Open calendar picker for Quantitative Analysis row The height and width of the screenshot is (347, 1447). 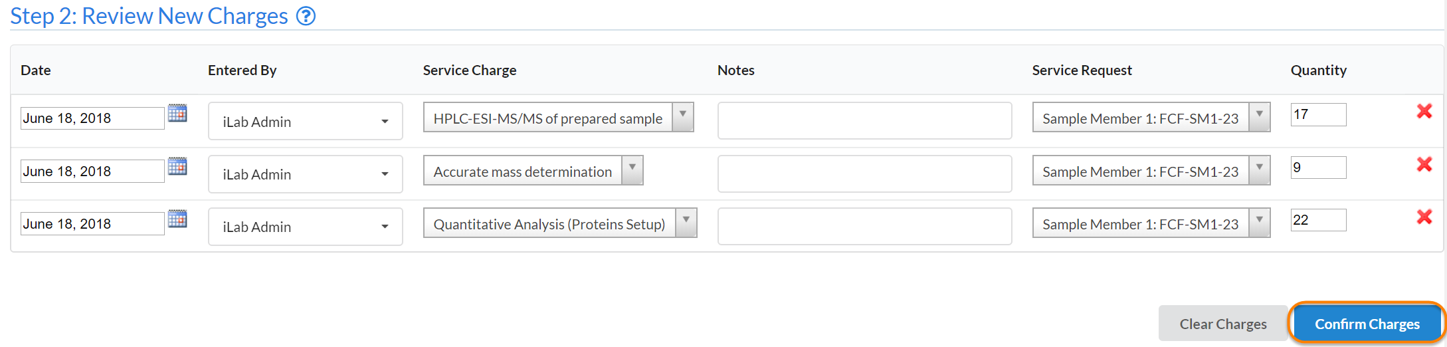tap(177, 219)
